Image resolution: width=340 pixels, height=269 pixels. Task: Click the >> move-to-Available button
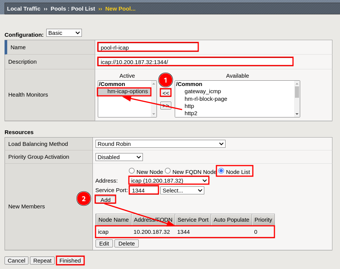pos(166,106)
